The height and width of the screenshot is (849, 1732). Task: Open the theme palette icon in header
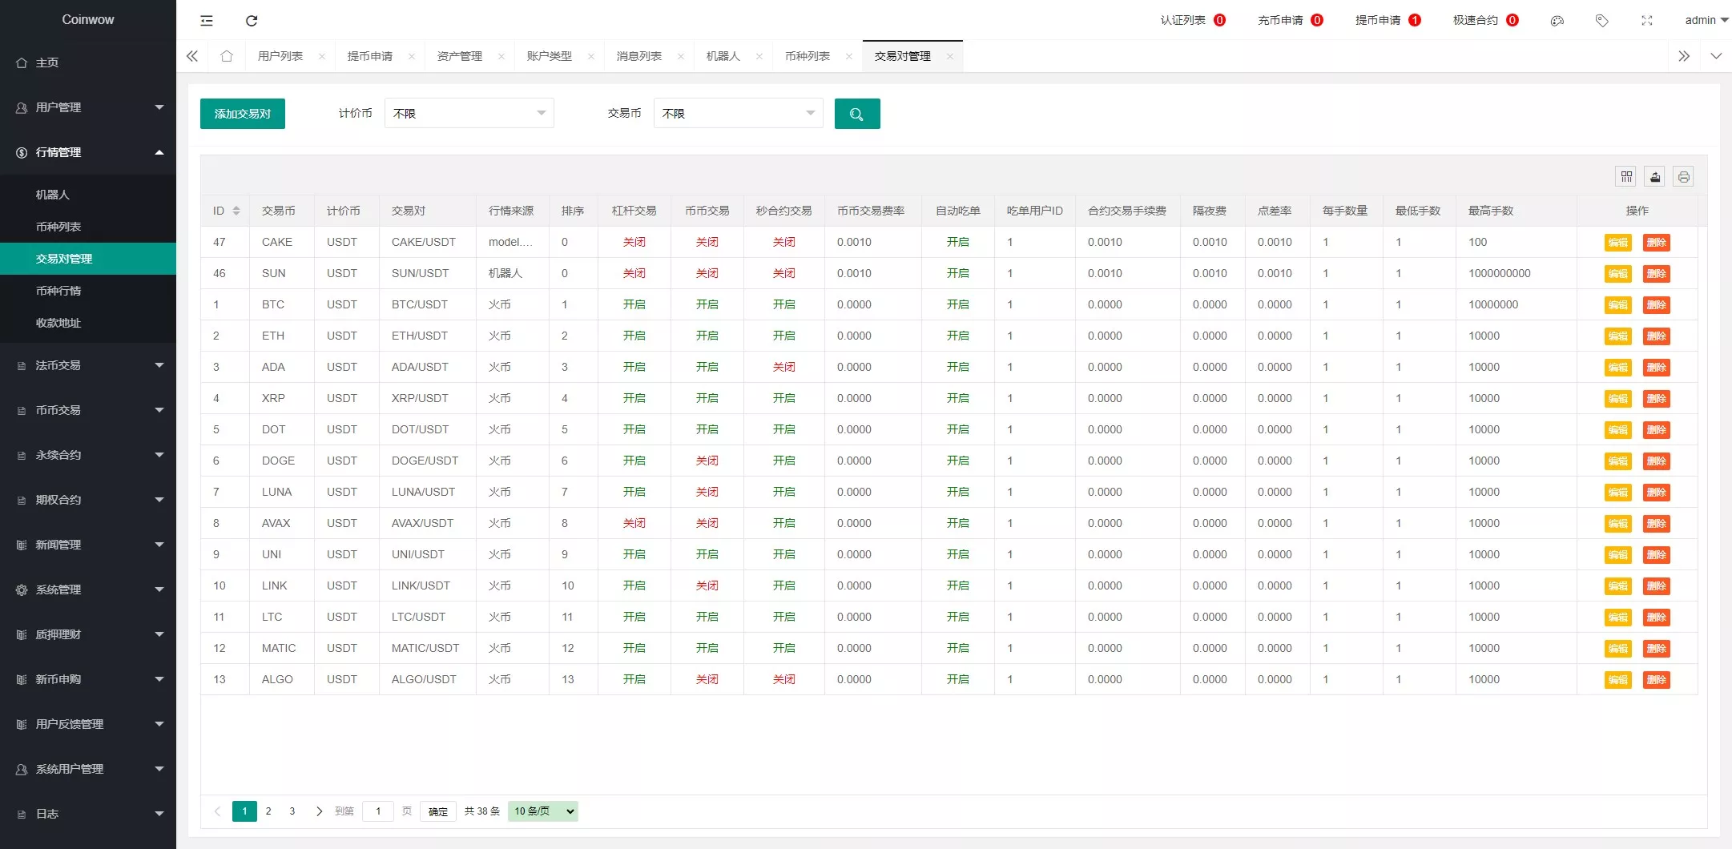pyautogui.click(x=1557, y=21)
